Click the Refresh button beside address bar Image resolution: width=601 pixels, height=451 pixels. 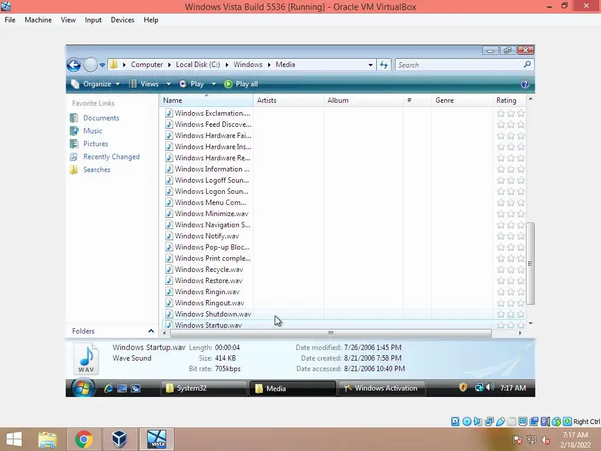[x=384, y=65]
